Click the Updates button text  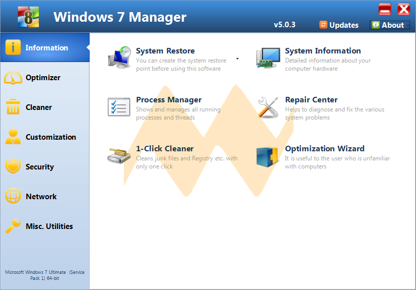pos(344,25)
